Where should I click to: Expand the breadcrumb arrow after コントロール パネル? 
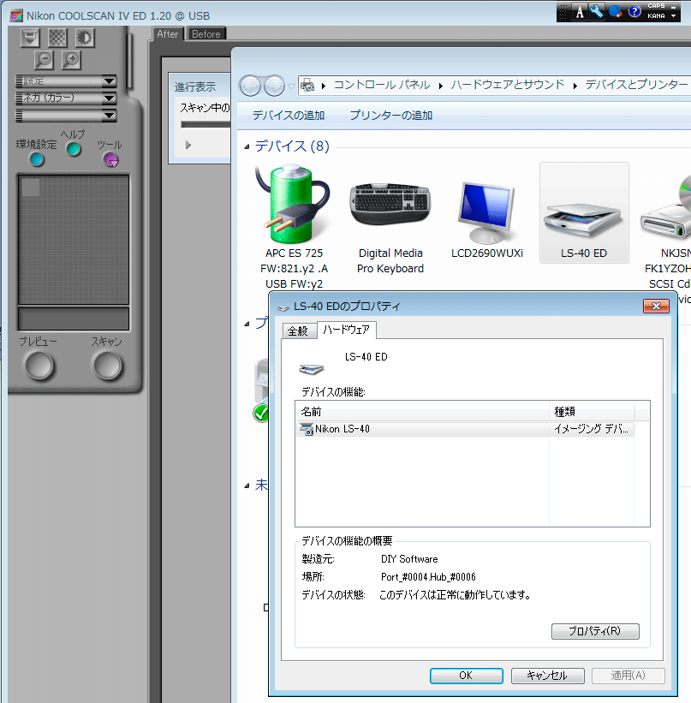[x=441, y=86]
